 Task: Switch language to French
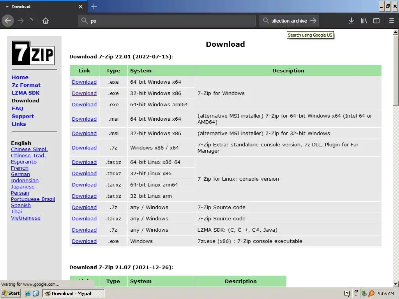tap(19, 168)
